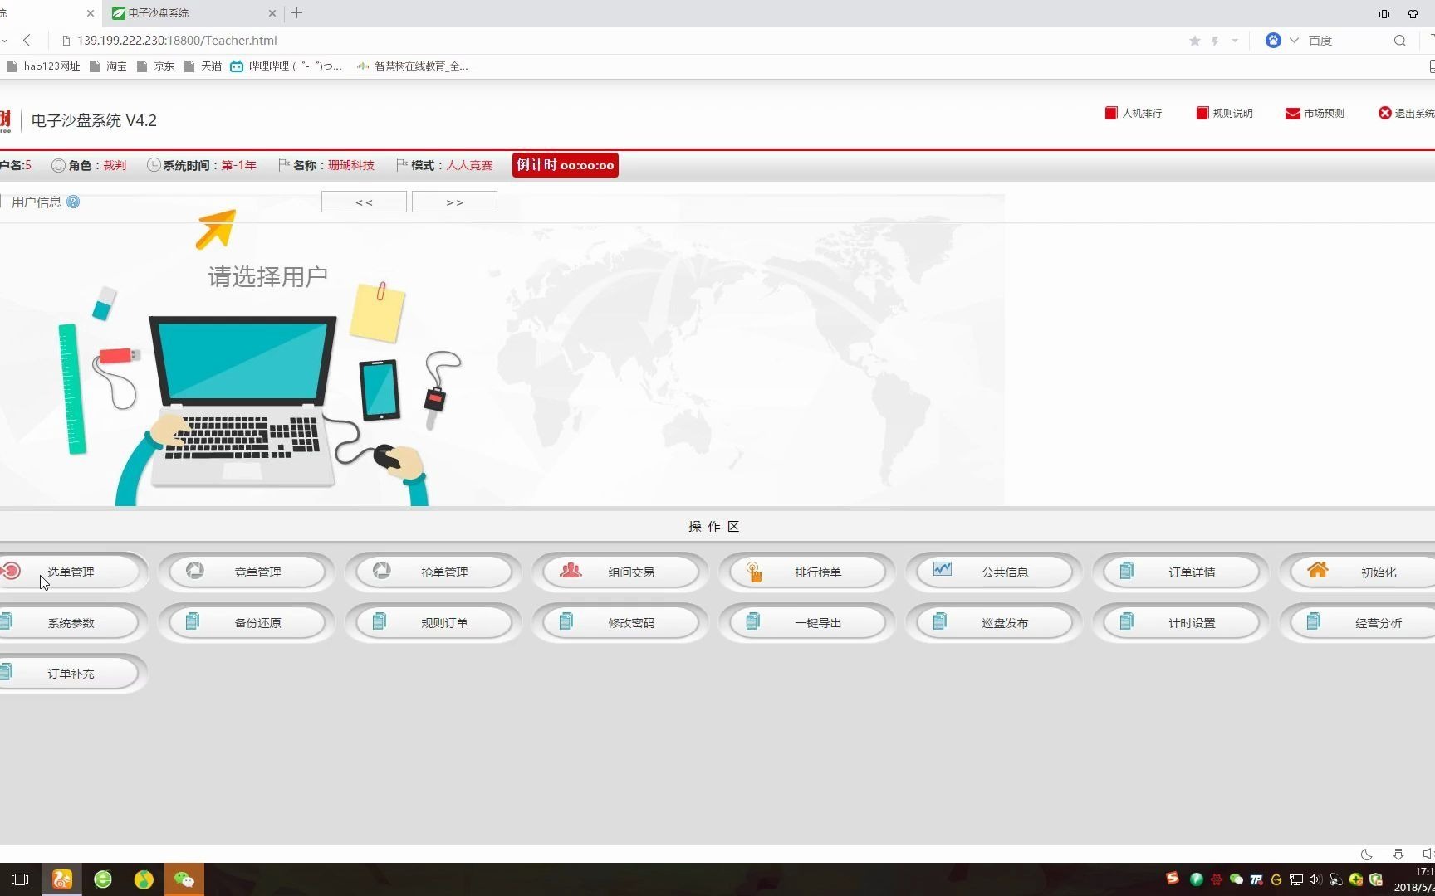Open 规则说明 rules link
Viewport: 1435px width, 896px height.
tap(1224, 114)
